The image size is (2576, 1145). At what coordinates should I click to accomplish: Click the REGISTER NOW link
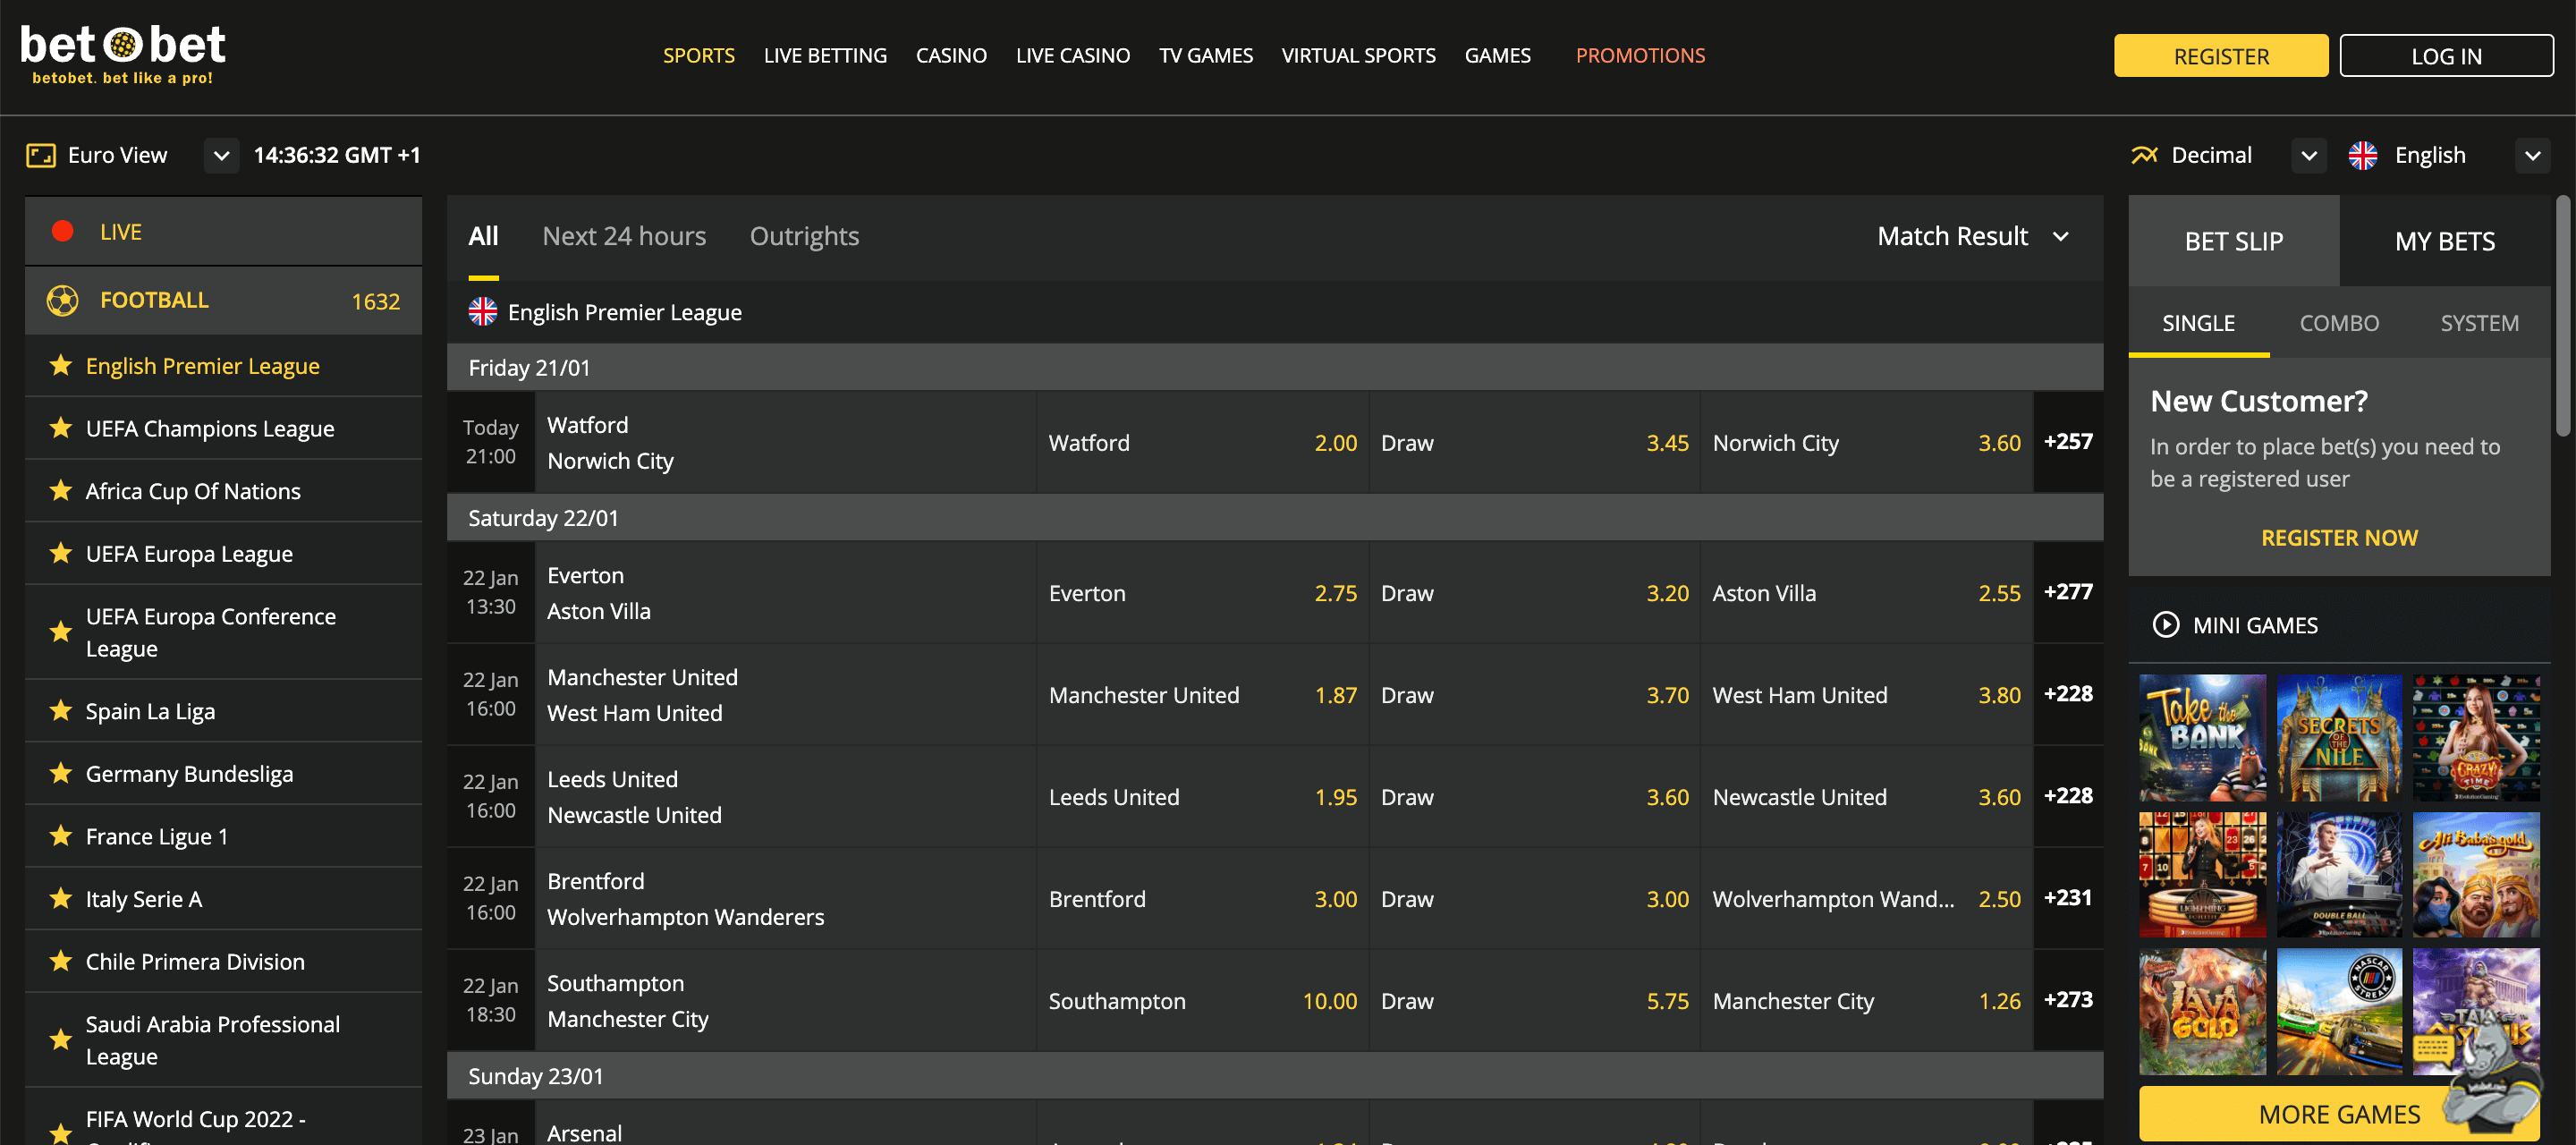click(x=2339, y=537)
